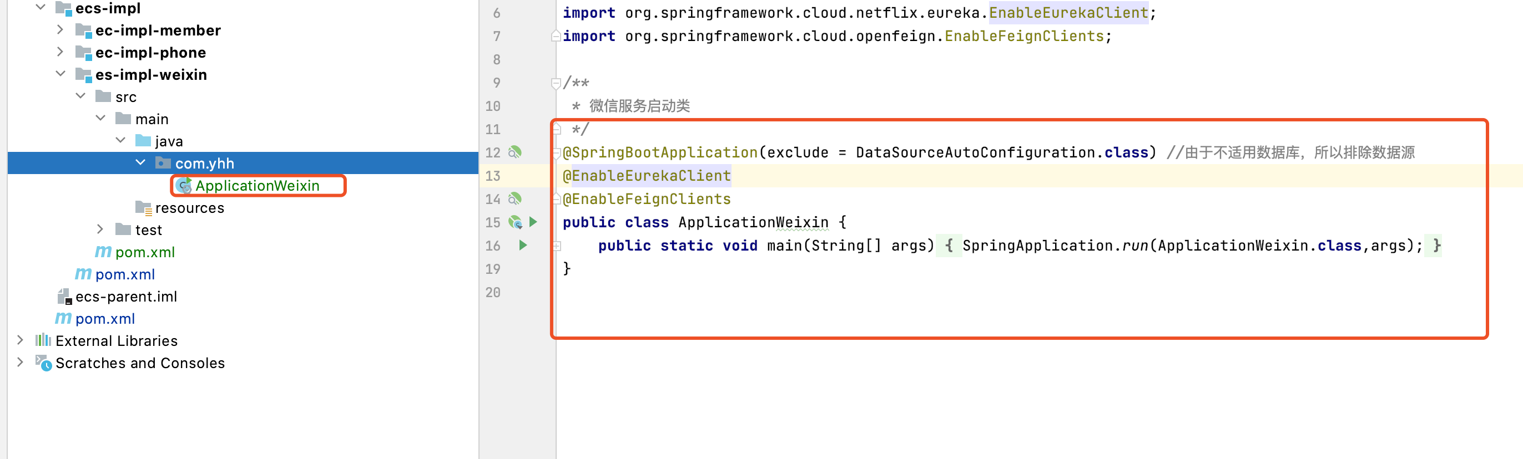Click the es-impl-weixin module folder icon
This screenshot has width=1523, height=459.
point(83,74)
